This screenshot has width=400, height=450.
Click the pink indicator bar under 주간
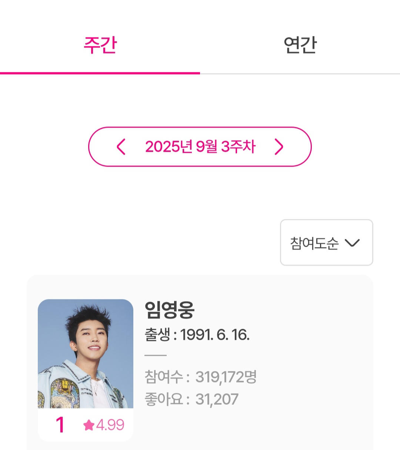point(100,73)
